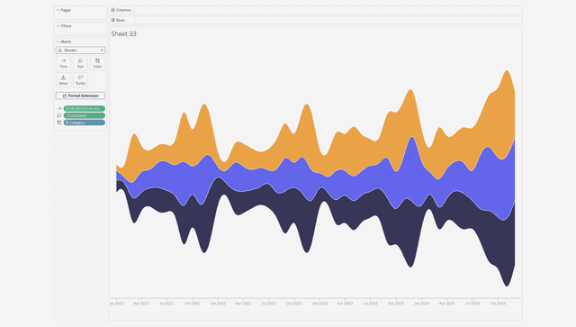
Task: Select the MONTH(Order Date) pill
Action: tap(85, 108)
